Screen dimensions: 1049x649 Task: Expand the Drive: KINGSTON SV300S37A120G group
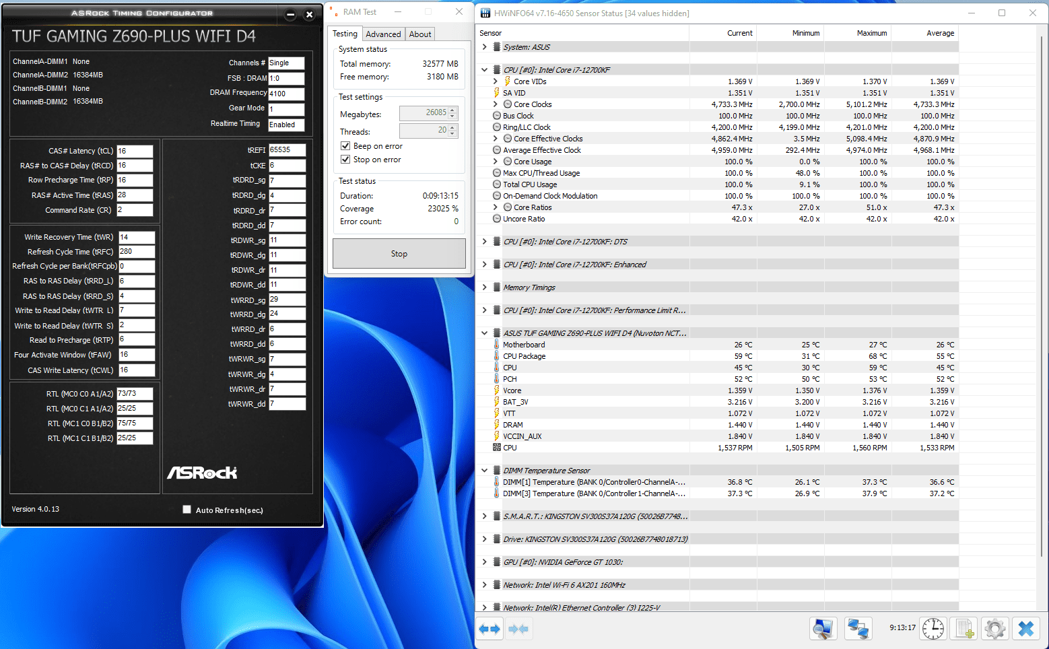point(484,539)
